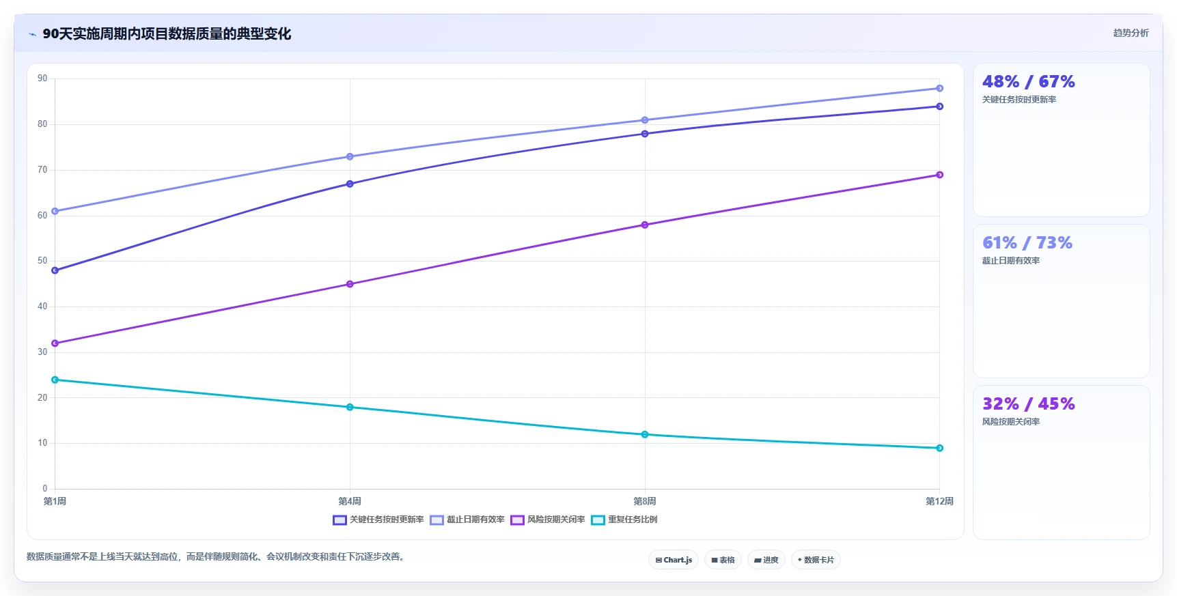
Task: Click the 第8周 point on the purple 风险 line
Action: point(645,225)
